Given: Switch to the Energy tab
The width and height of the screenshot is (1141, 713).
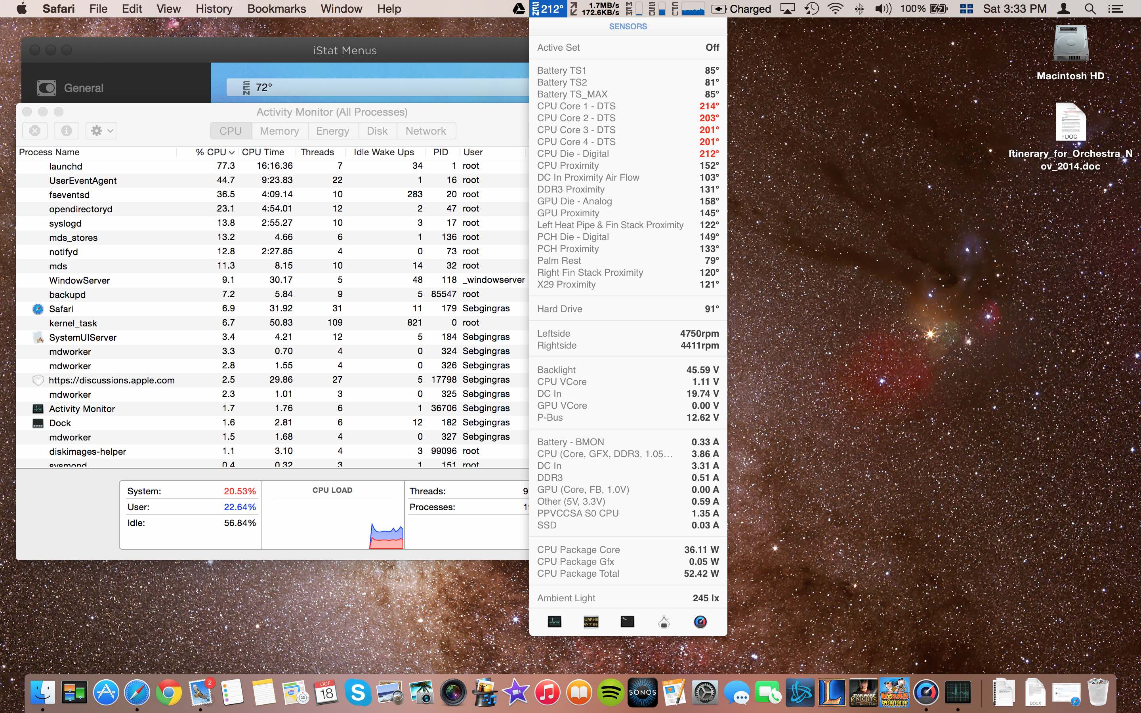Looking at the screenshot, I should [332, 131].
